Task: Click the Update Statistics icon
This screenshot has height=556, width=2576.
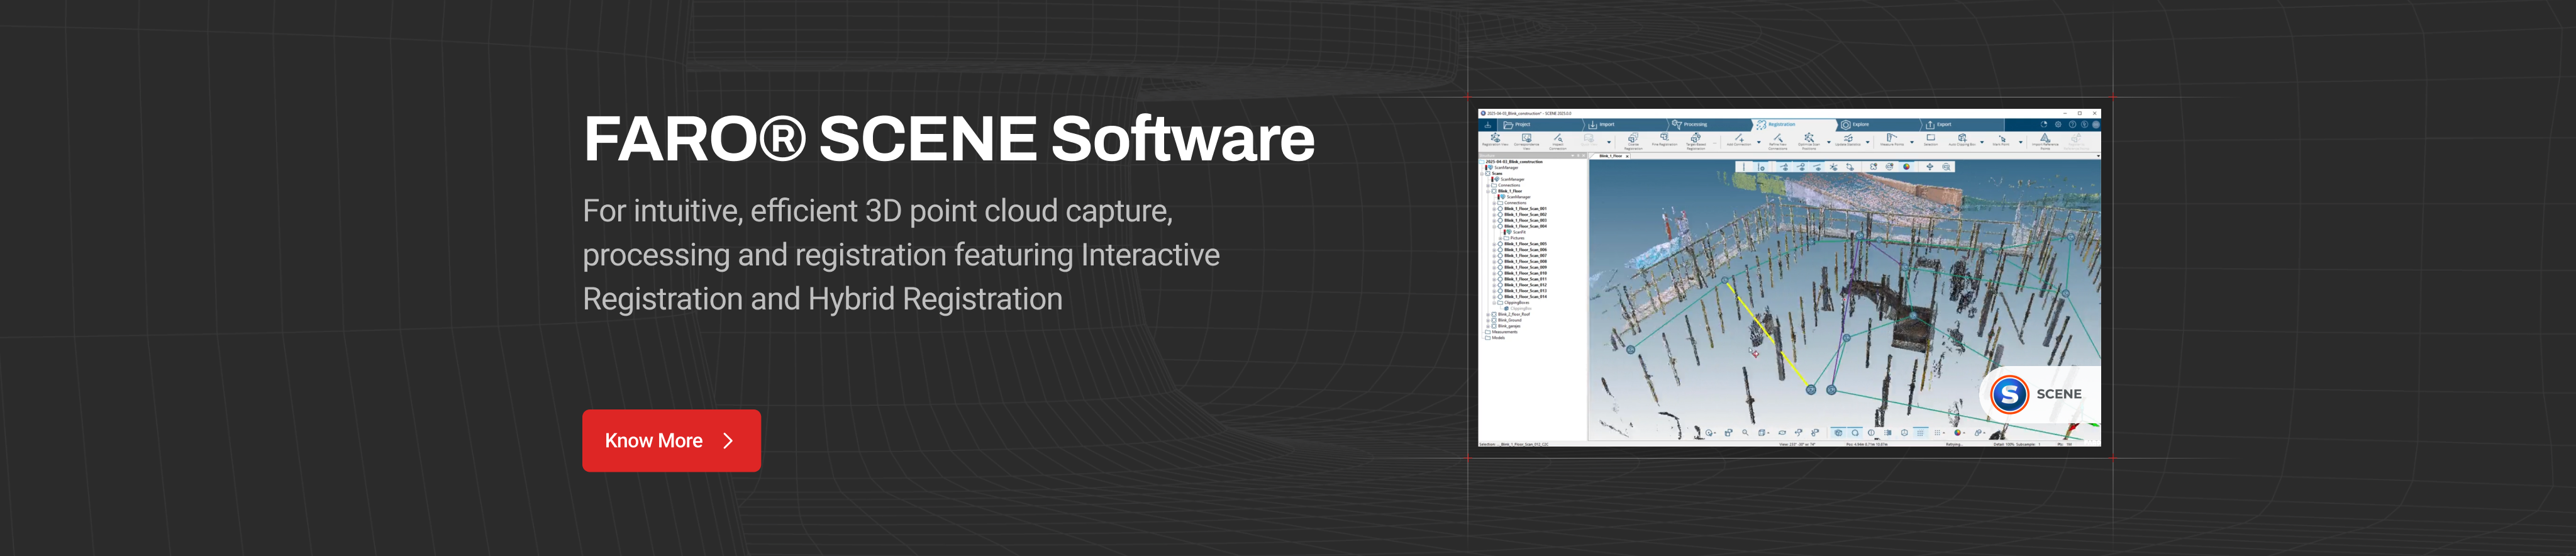Action: (1848, 139)
